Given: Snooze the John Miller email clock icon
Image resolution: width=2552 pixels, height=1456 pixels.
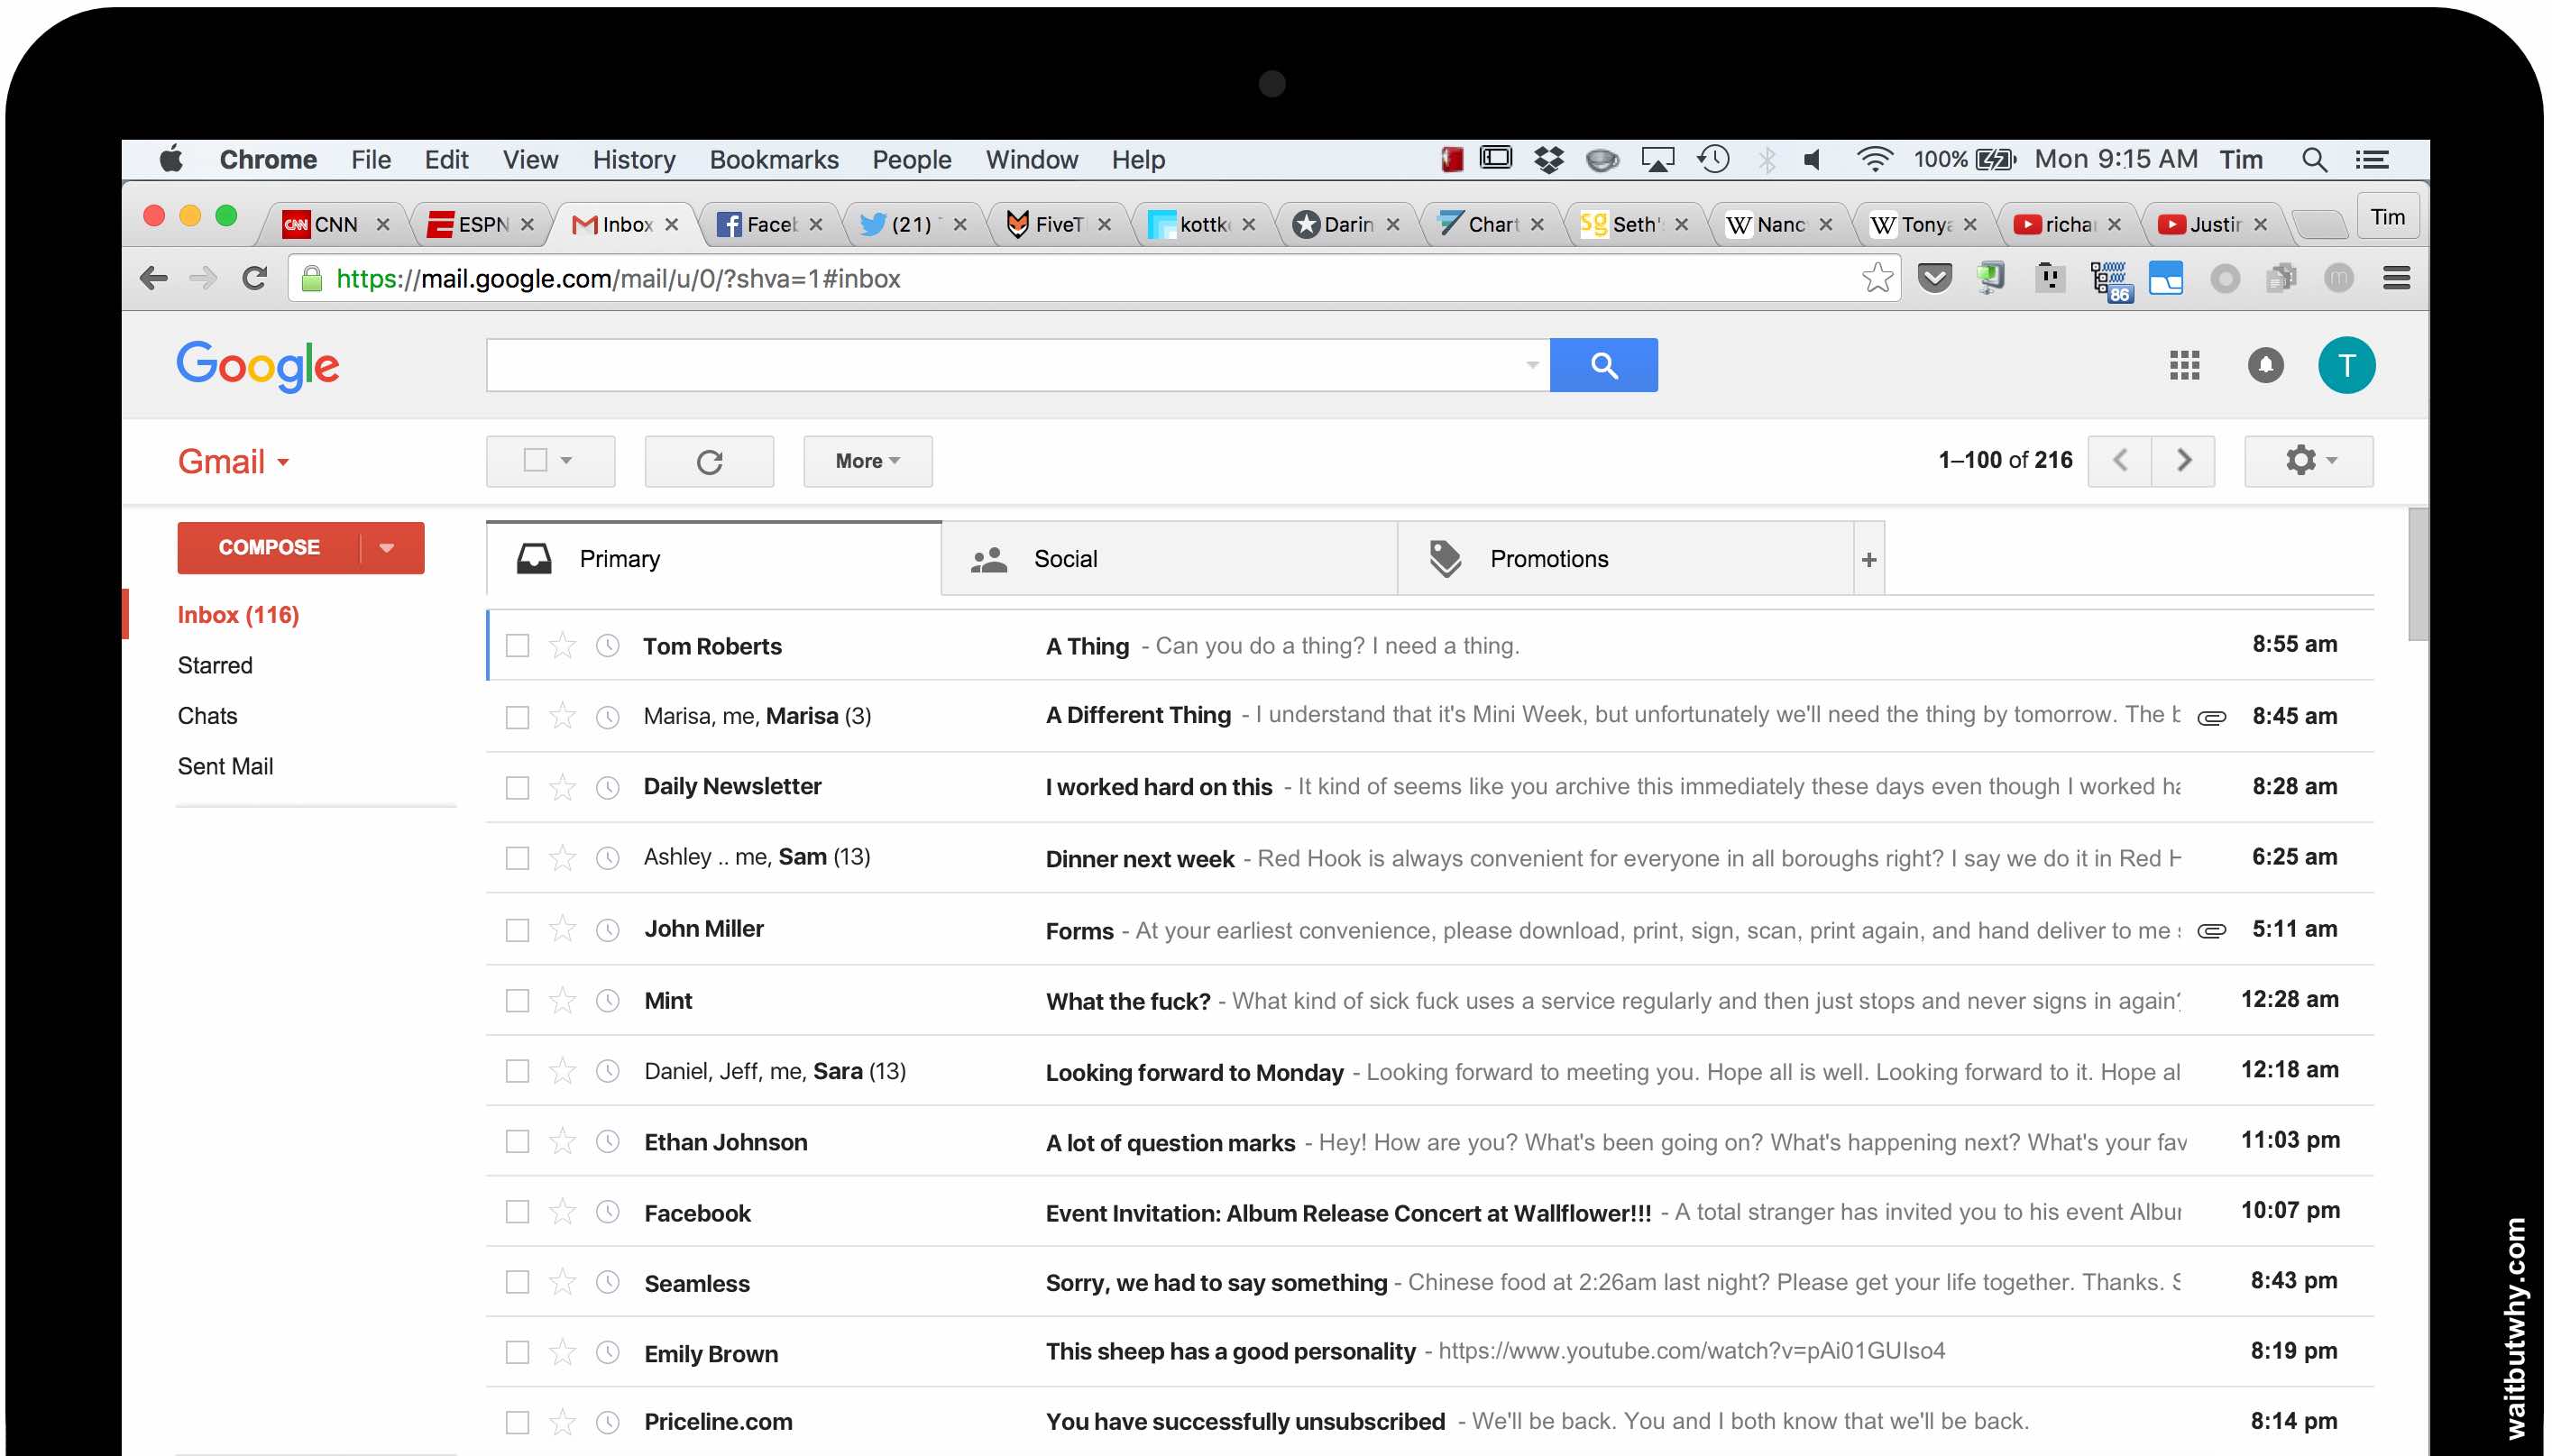Looking at the screenshot, I should point(608,930).
